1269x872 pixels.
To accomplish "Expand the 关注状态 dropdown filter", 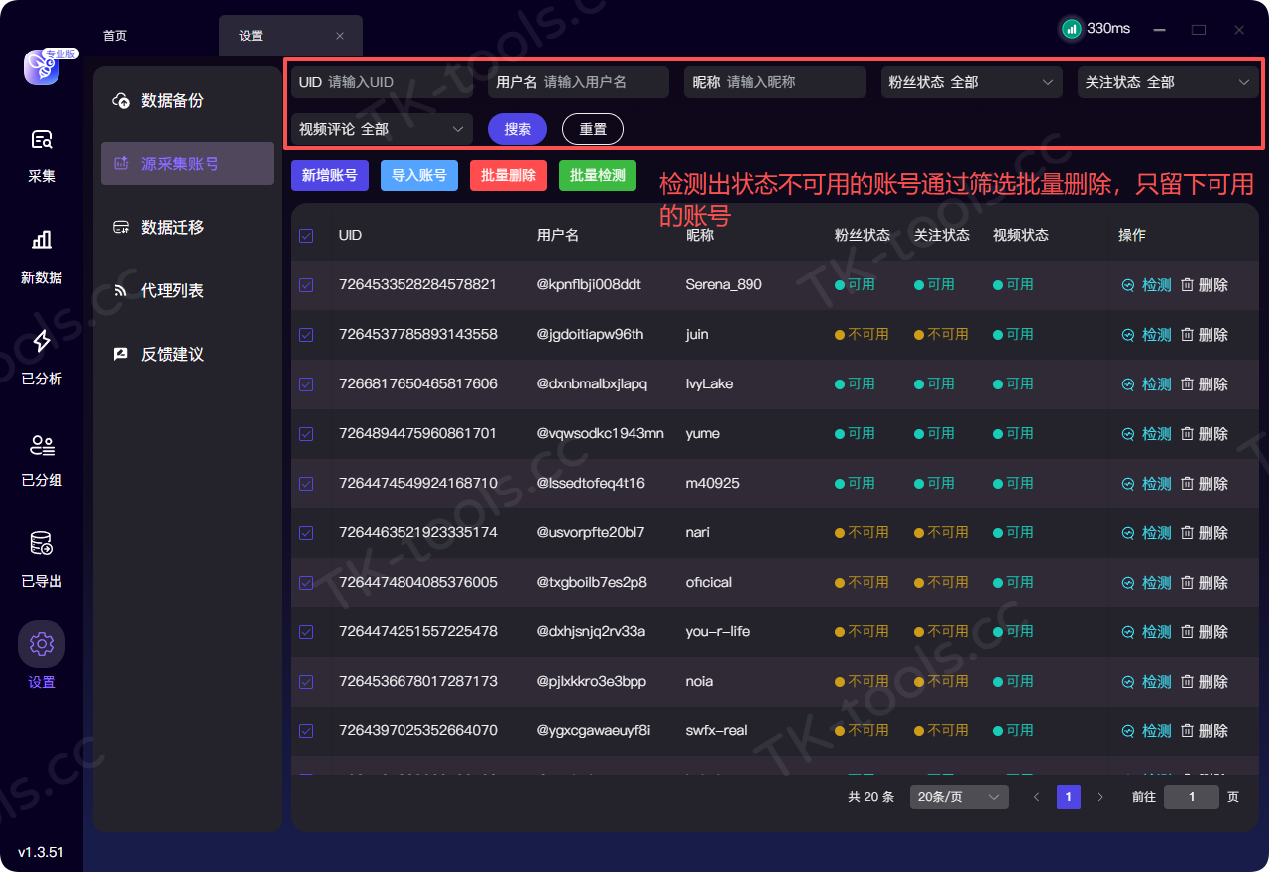I will coord(1168,82).
